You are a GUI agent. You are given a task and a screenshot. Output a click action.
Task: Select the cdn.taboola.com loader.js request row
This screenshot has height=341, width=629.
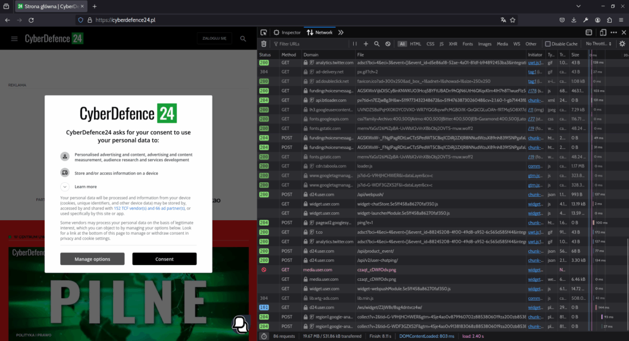tap(443, 166)
